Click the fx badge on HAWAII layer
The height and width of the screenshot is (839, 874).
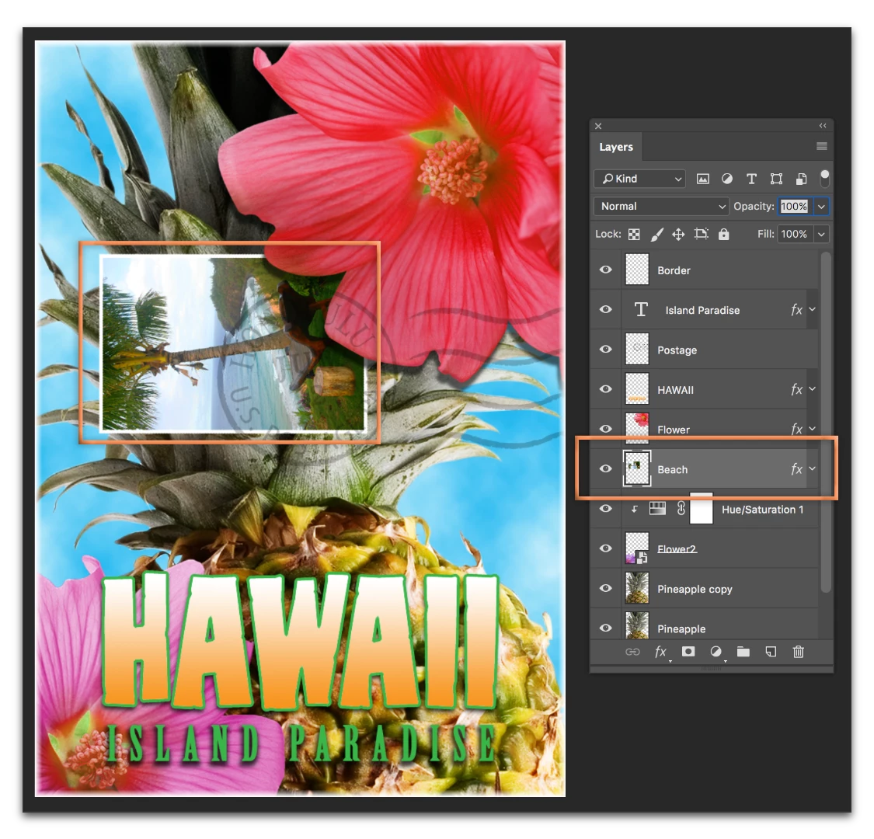point(796,389)
